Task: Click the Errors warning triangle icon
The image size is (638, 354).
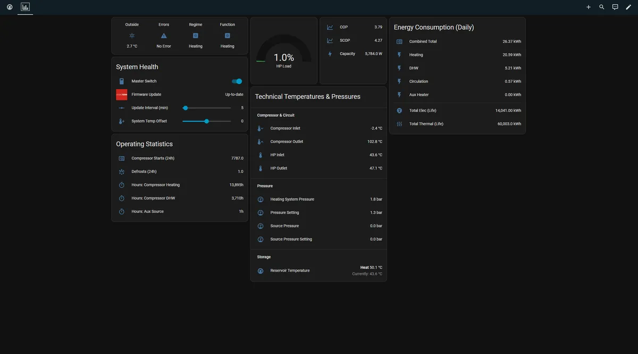Action: (x=164, y=36)
